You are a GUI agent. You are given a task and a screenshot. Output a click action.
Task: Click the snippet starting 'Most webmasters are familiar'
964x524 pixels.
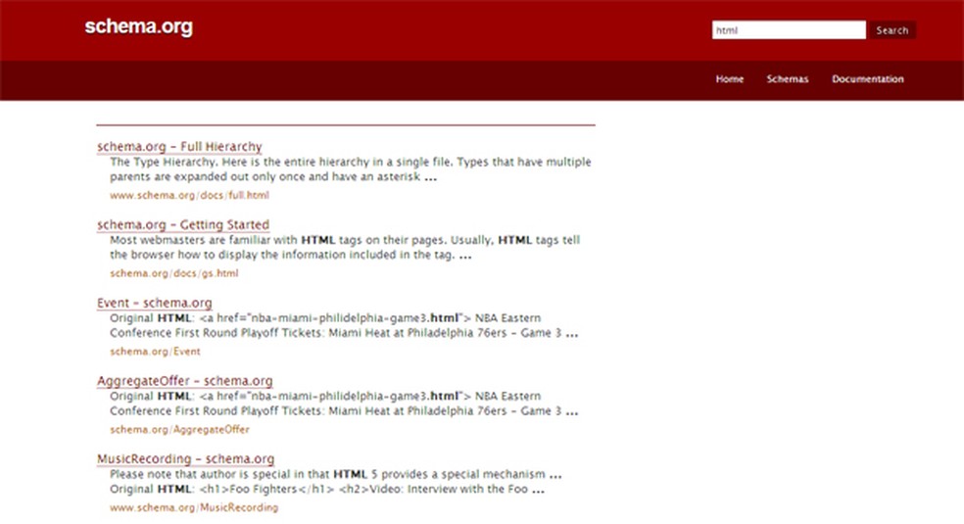pyautogui.click(x=345, y=248)
